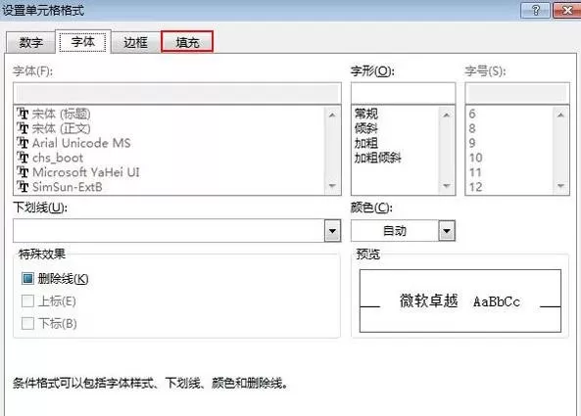The width and height of the screenshot is (581, 416).
Task: Select font size 9
Action: [472, 143]
